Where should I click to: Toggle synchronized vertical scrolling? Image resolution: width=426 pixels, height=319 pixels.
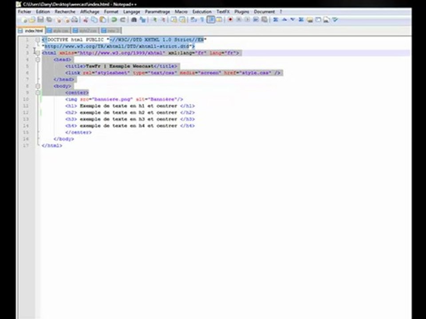point(174,20)
